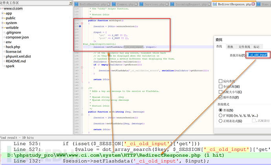Open README.md from the workspace tree
The width and height of the screenshot is (271, 165).
coord(16,61)
